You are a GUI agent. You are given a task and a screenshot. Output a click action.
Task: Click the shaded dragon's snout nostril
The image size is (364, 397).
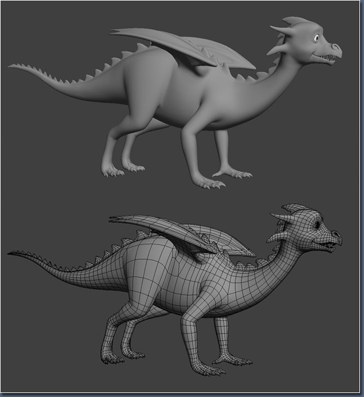click(x=335, y=47)
